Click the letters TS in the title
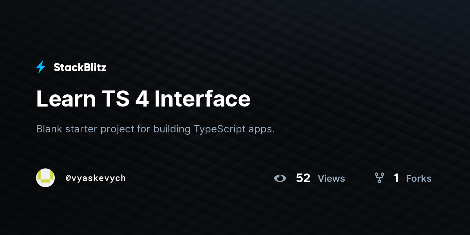This screenshot has height=235, width=470. pyautogui.click(x=115, y=99)
